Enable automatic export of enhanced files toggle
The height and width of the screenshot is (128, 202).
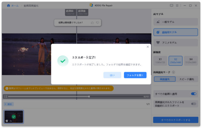coord(194,104)
